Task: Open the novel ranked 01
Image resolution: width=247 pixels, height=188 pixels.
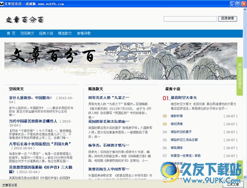Action: [x=183, y=98]
